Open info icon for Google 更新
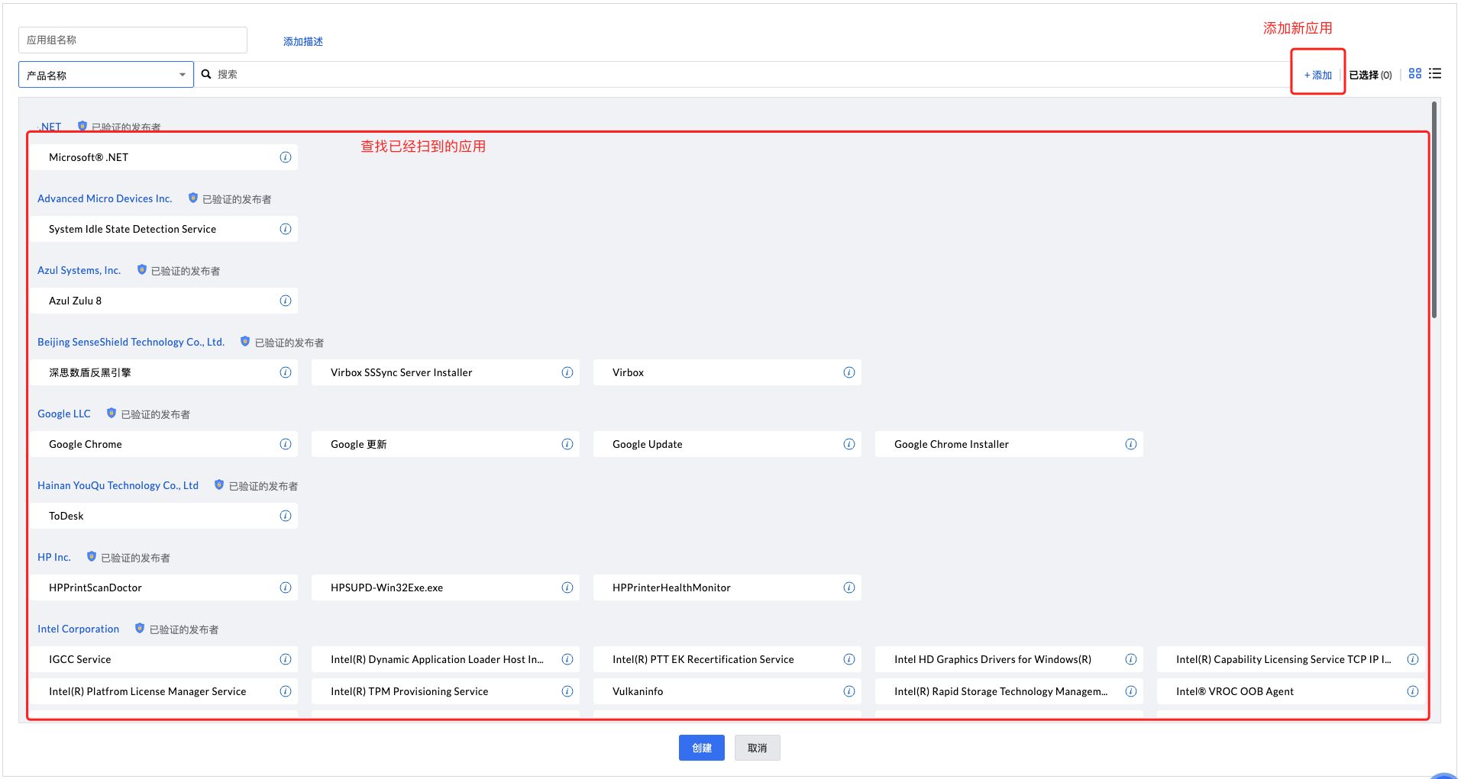Viewport: 1461px width, 779px height. pos(567,444)
